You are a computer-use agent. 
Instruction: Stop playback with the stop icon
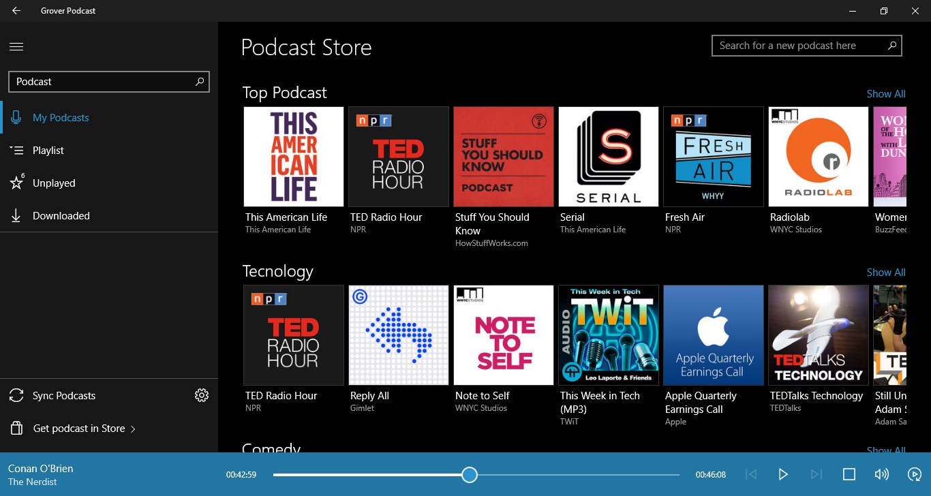848,474
